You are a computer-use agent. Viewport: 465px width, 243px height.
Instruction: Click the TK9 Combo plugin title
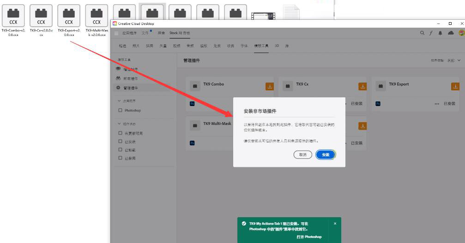[x=213, y=84]
